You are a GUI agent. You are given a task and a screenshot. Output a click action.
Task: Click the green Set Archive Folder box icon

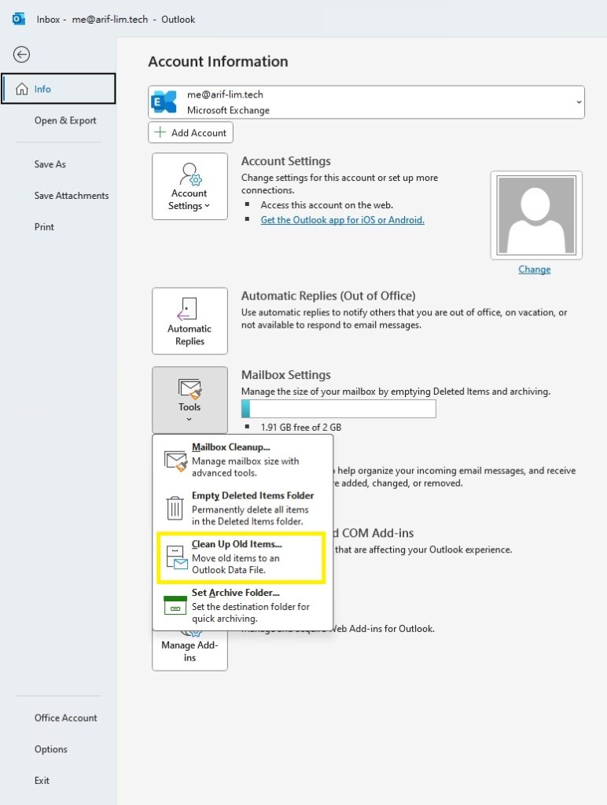(175, 605)
